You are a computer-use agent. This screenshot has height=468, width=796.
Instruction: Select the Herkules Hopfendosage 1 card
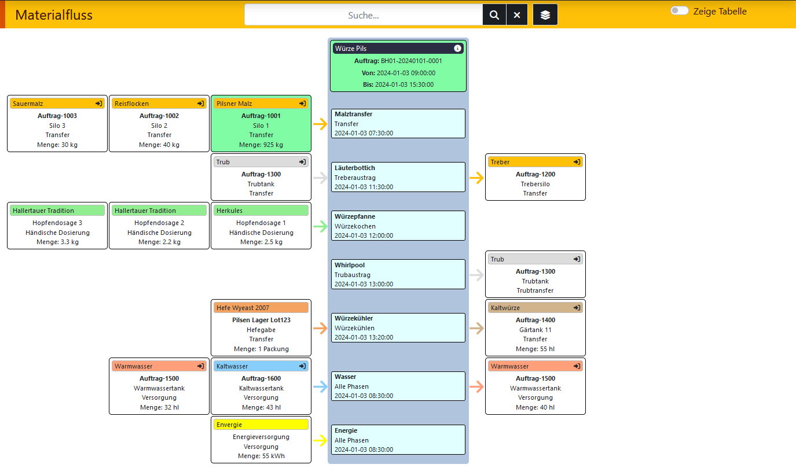[x=261, y=226]
